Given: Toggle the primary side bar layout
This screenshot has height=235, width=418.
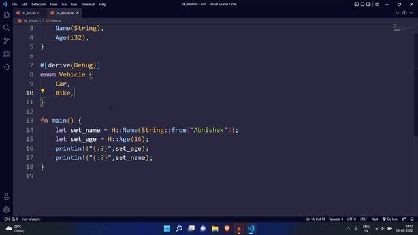Looking at the screenshot, I should [357, 4].
